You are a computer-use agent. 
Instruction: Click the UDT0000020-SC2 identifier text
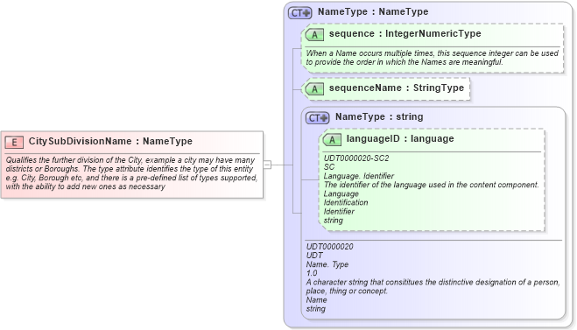tap(356, 158)
